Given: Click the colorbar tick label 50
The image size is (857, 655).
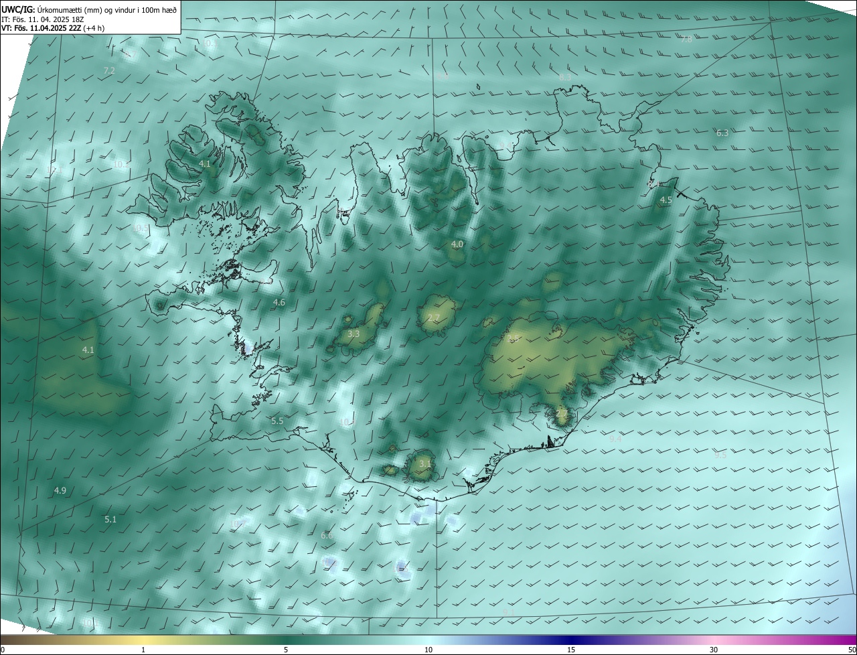Looking at the screenshot, I should point(852,650).
